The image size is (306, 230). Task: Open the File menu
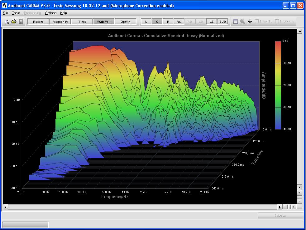click(x=5, y=13)
